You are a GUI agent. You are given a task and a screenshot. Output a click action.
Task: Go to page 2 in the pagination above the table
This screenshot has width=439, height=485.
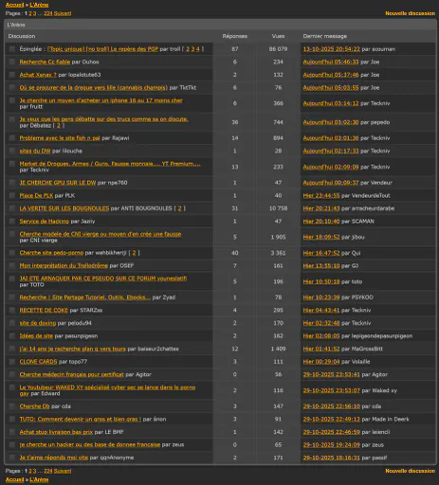(x=30, y=13)
